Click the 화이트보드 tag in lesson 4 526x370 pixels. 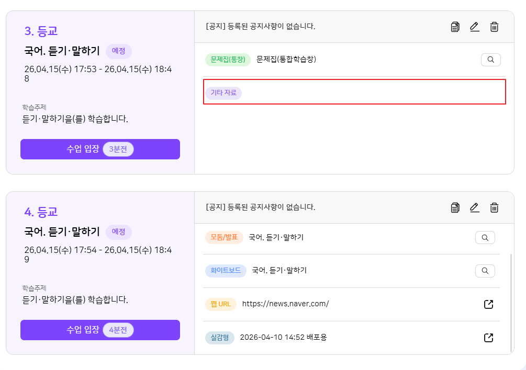point(226,271)
